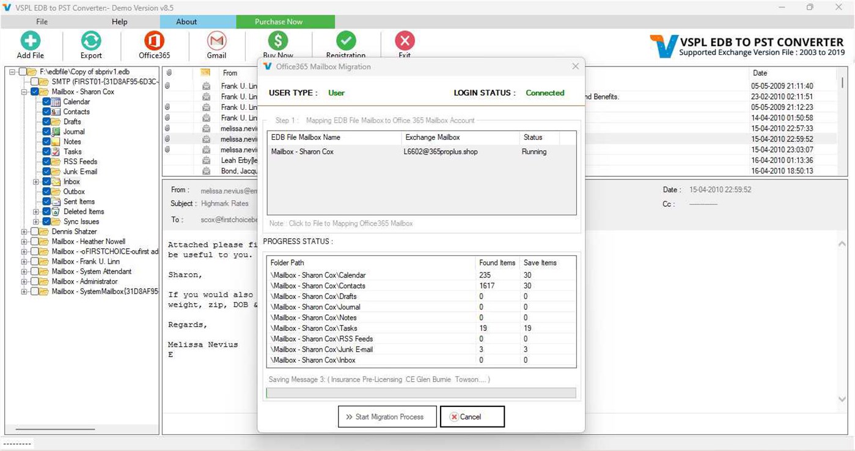855x451 pixels.
Task: Click the Cancel button in migration dialog
Action: pos(471,416)
